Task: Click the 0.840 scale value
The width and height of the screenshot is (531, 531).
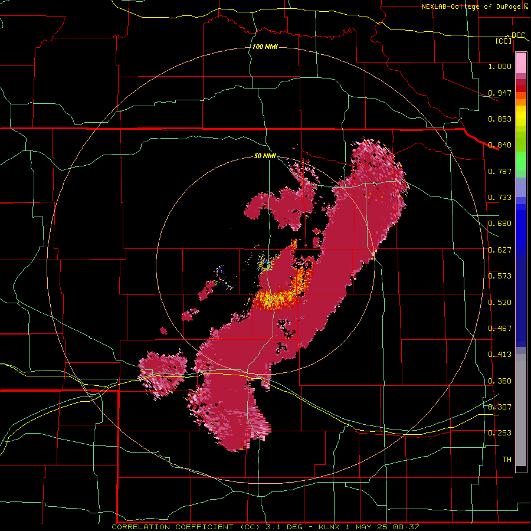Action: (x=500, y=145)
